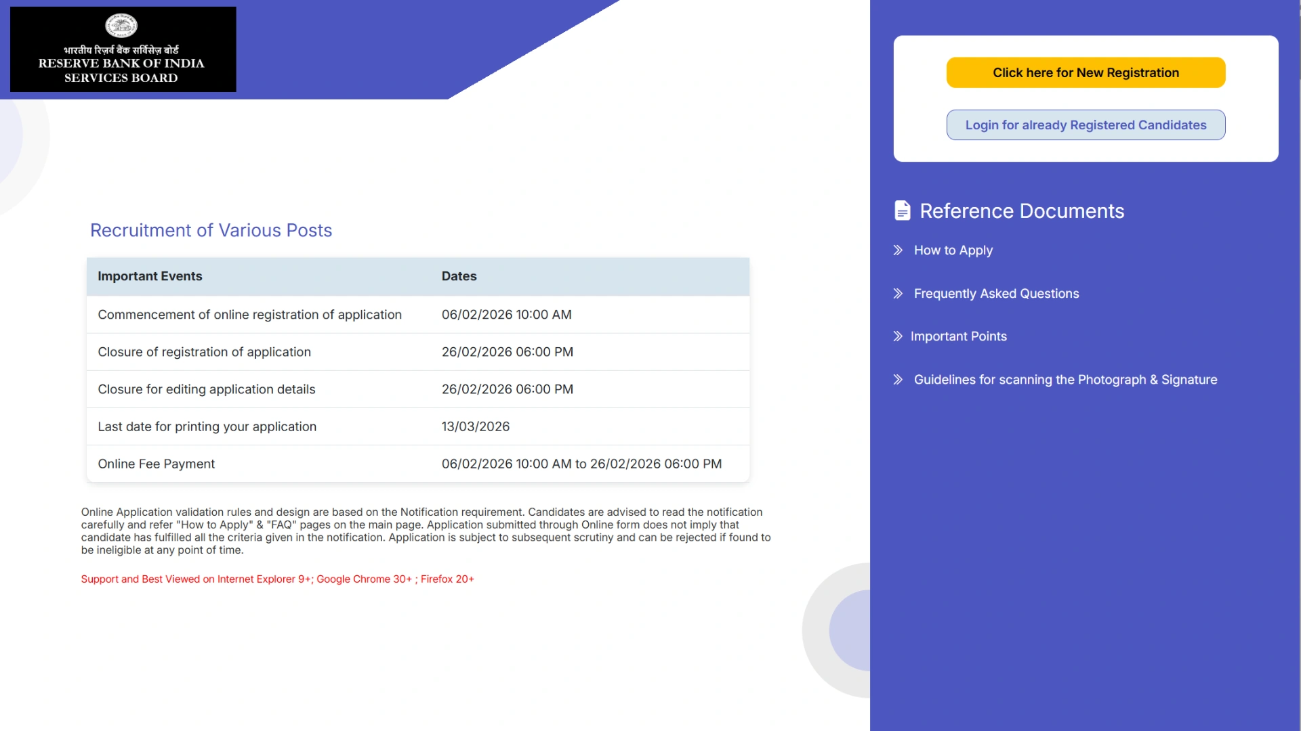Select the Important Events column header
This screenshot has height=731, width=1301.
(x=150, y=276)
